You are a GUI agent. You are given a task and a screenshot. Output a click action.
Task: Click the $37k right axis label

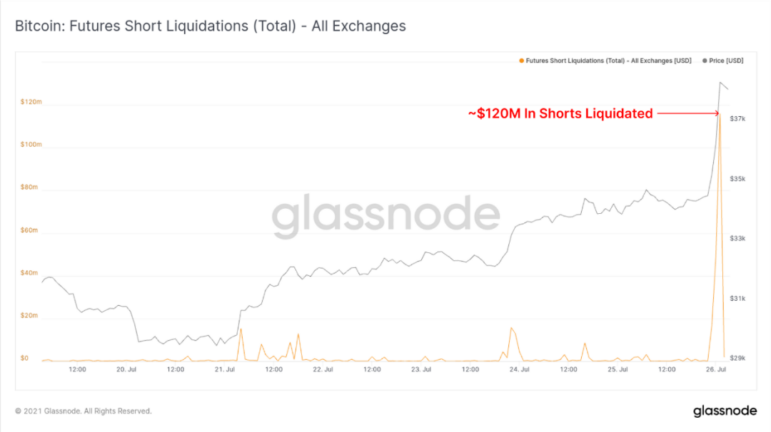pos(737,119)
